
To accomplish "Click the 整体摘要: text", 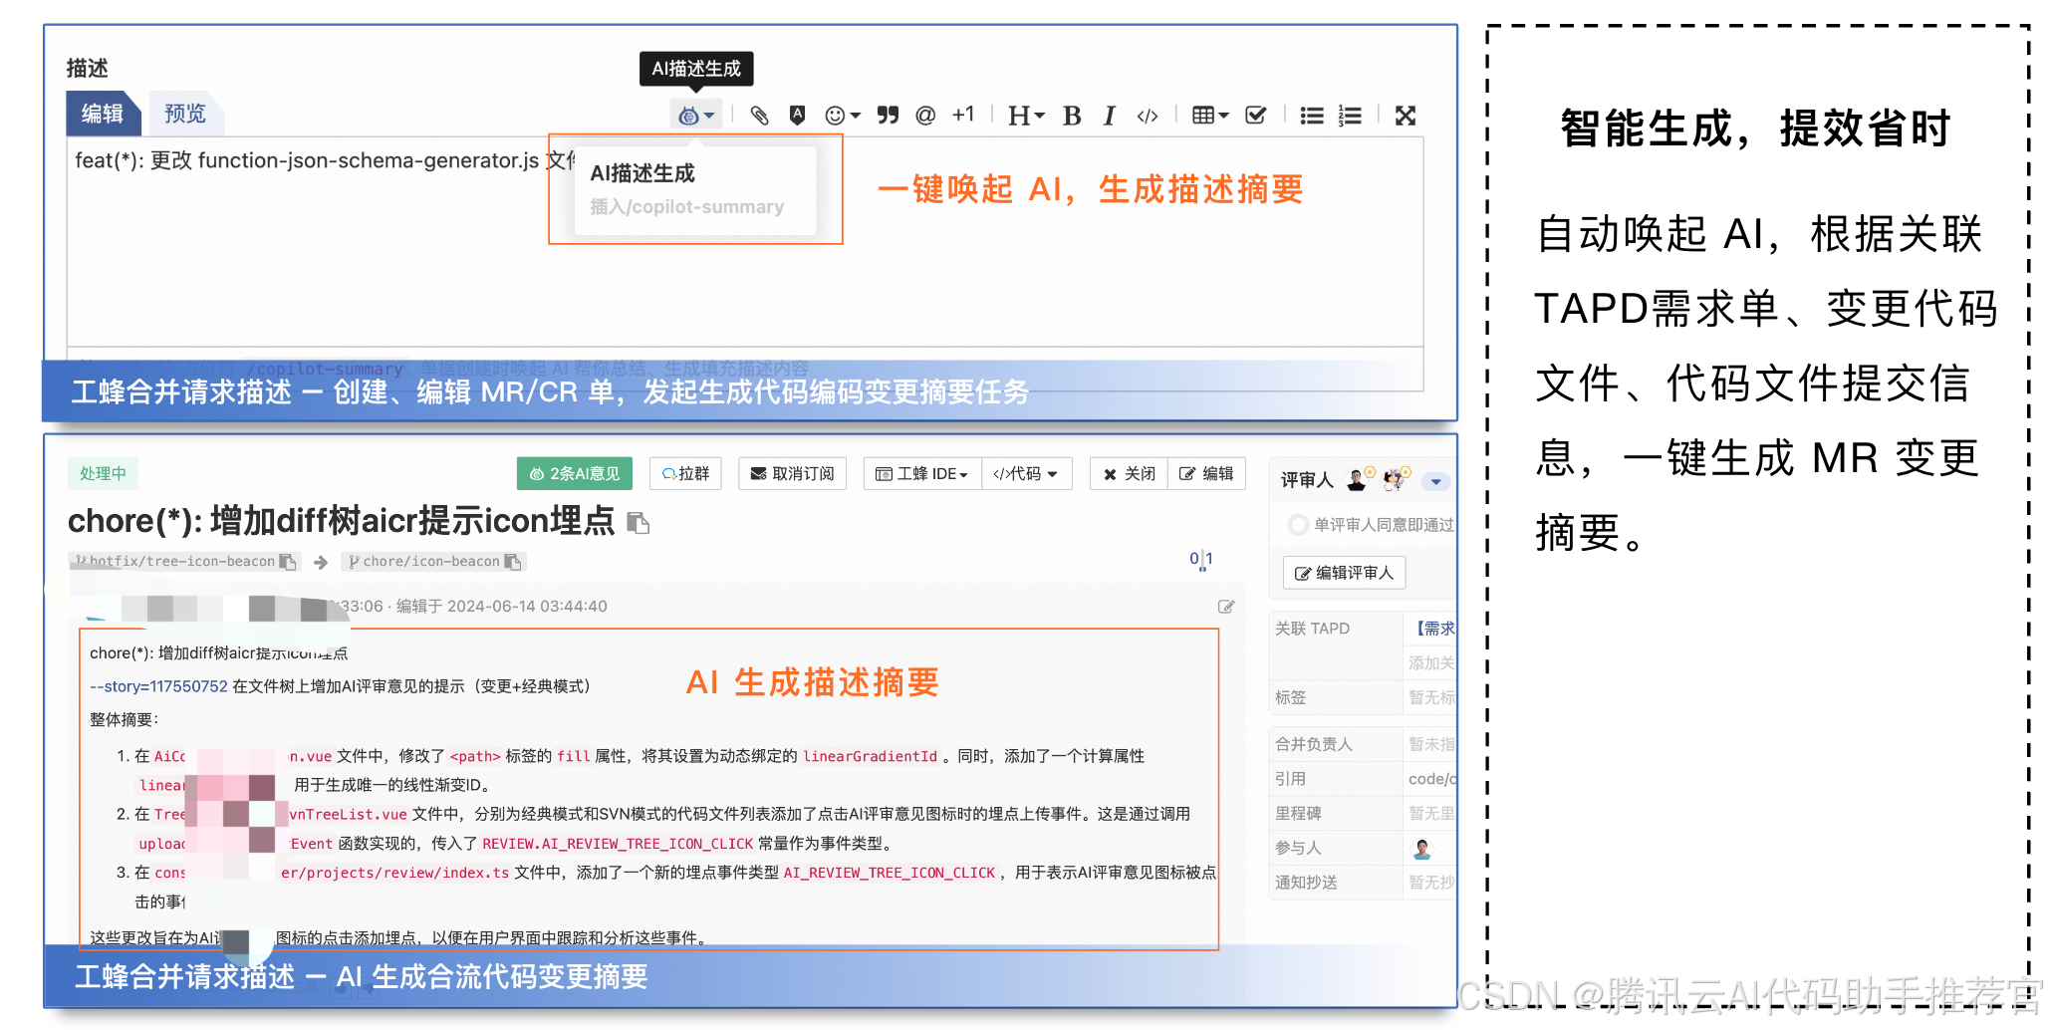I will click(125, 720).
